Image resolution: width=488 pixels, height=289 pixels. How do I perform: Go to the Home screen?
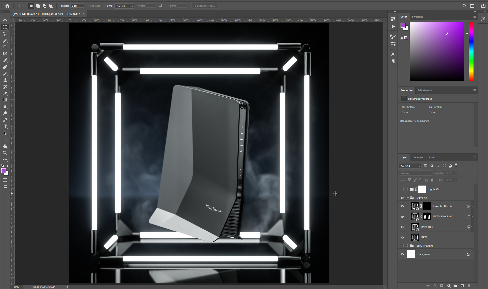[7, 6]
